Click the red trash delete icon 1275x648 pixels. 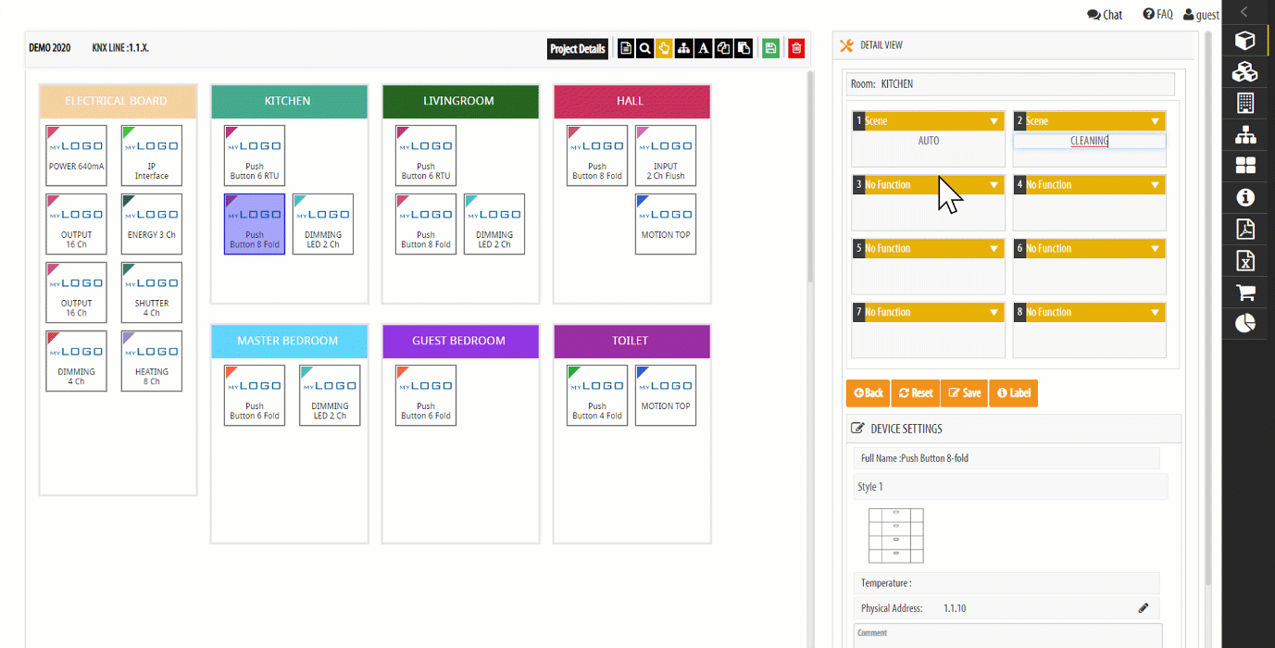[796, 49]
